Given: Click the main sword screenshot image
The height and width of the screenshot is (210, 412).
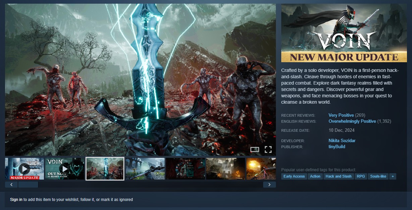Looking at the screenshot, I should (140, 80).
